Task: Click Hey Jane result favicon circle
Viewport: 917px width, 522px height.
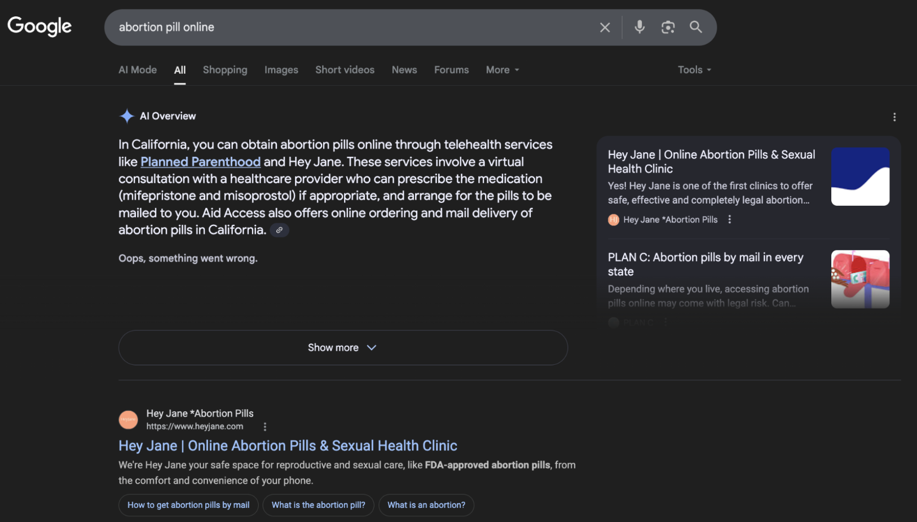Action: [x=129, y=419]
